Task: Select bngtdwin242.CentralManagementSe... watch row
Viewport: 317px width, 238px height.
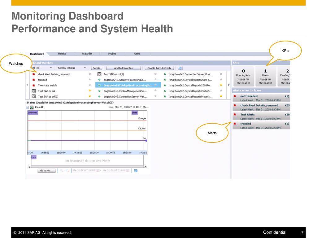Action: pyautogui.click(x=125, y=91)
